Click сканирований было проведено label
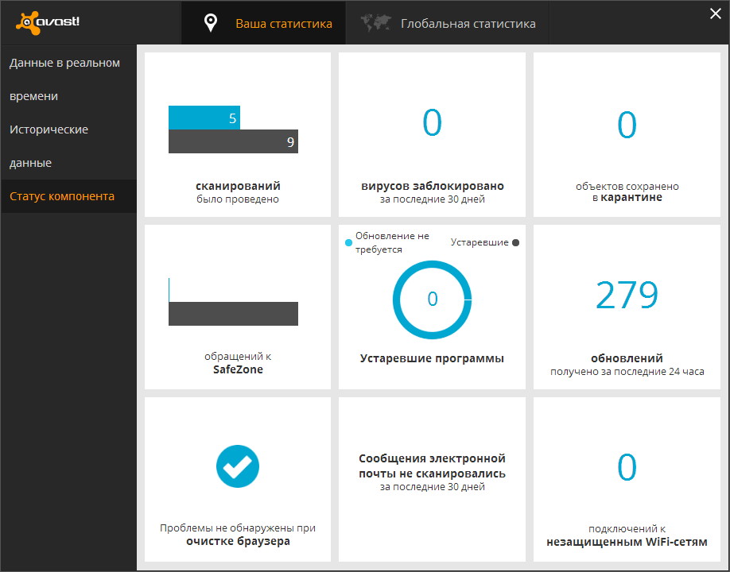Screen dimensions: 730x572 coord(238,192)
